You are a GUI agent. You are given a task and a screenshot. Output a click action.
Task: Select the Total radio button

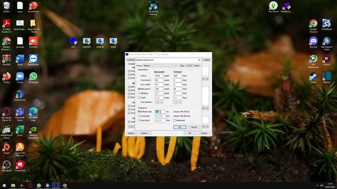(x=139, y=98)
